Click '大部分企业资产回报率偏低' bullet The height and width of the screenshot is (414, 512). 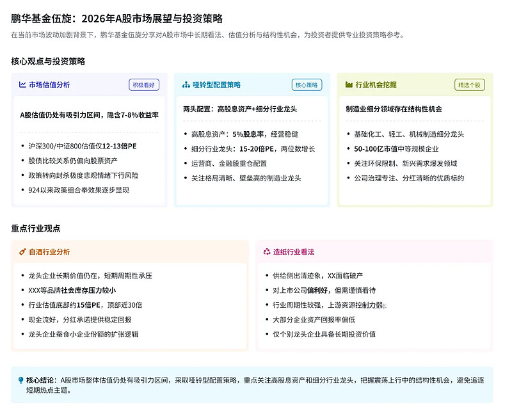point(314,320)
